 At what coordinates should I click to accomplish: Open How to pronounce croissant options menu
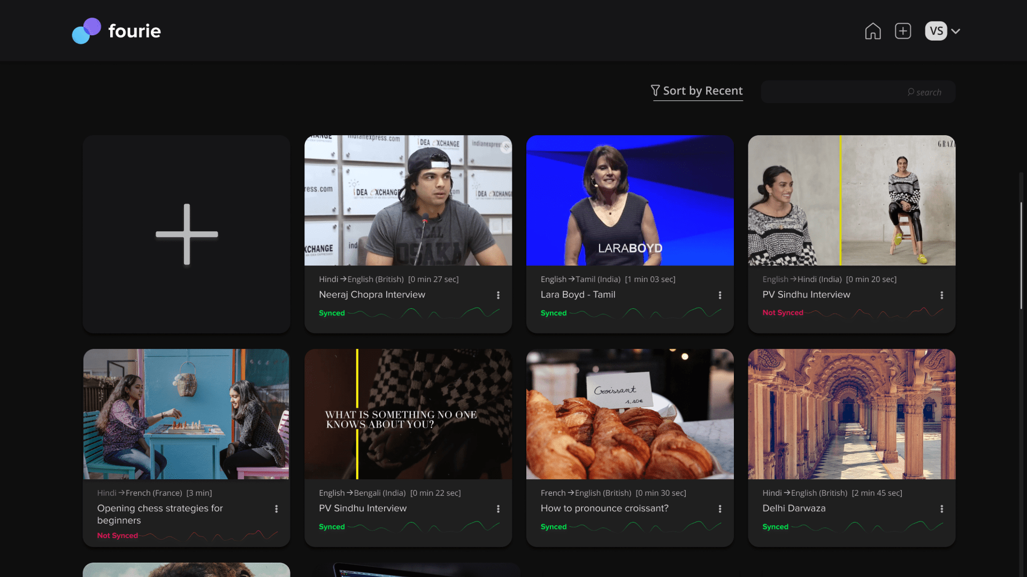tap(719, 509)
